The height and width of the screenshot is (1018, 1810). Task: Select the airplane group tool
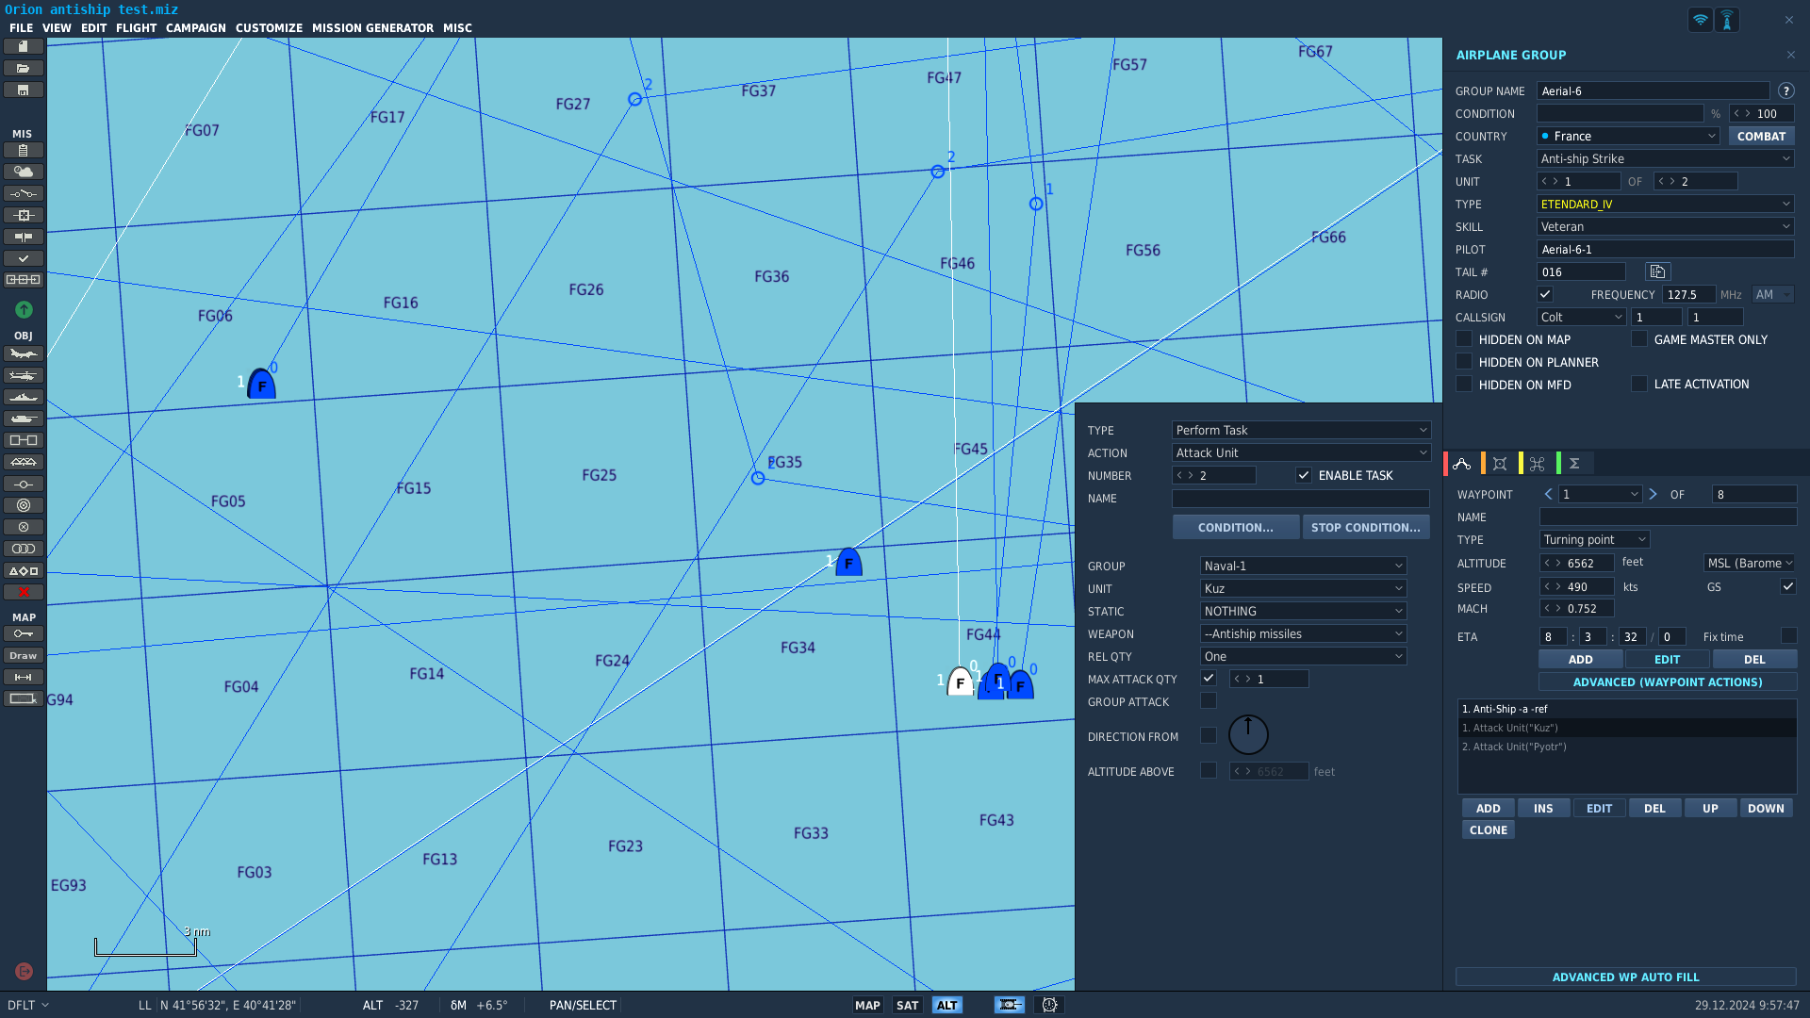tap(24, 353)
